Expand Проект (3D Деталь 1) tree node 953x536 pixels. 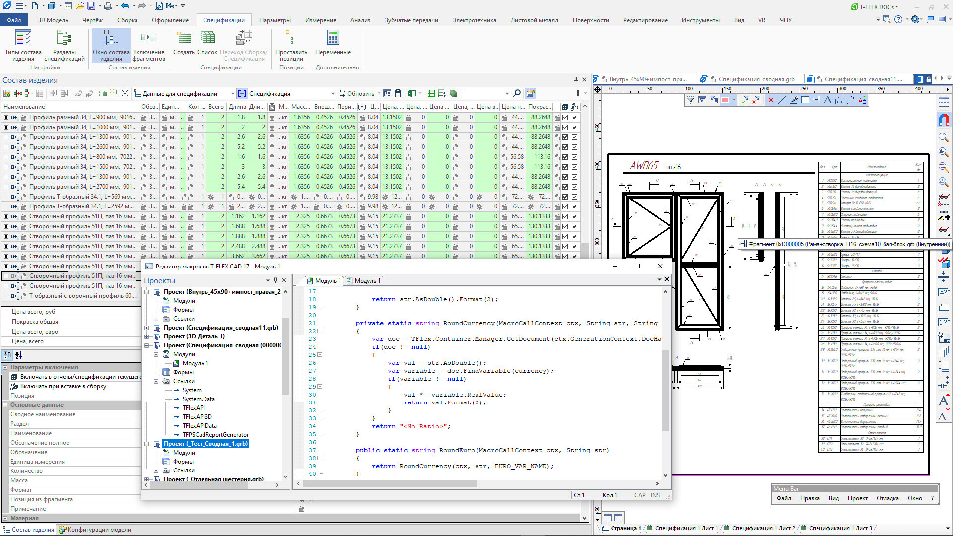[x=147, y=336]
